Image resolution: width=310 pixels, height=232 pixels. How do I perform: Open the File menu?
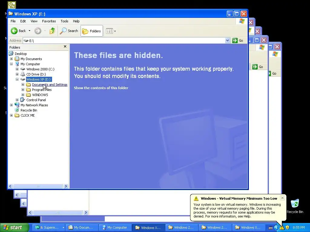[x=13, y=21]
